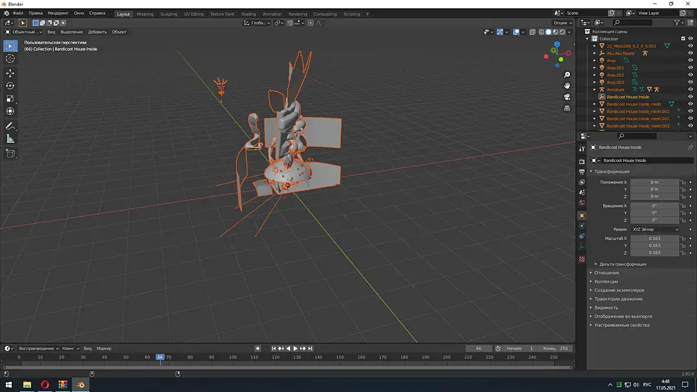The image size is (697, 392).
Task: Pick the Annotate pencil tool
Action: click(x=10, y=126)
